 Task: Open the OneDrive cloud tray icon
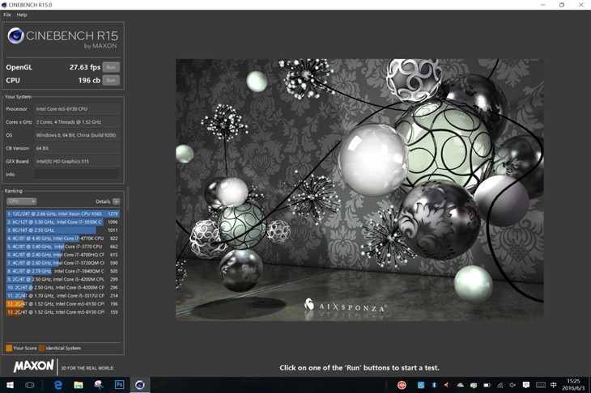[x=460, y=385]
